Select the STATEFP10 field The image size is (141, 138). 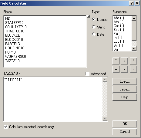14,23
